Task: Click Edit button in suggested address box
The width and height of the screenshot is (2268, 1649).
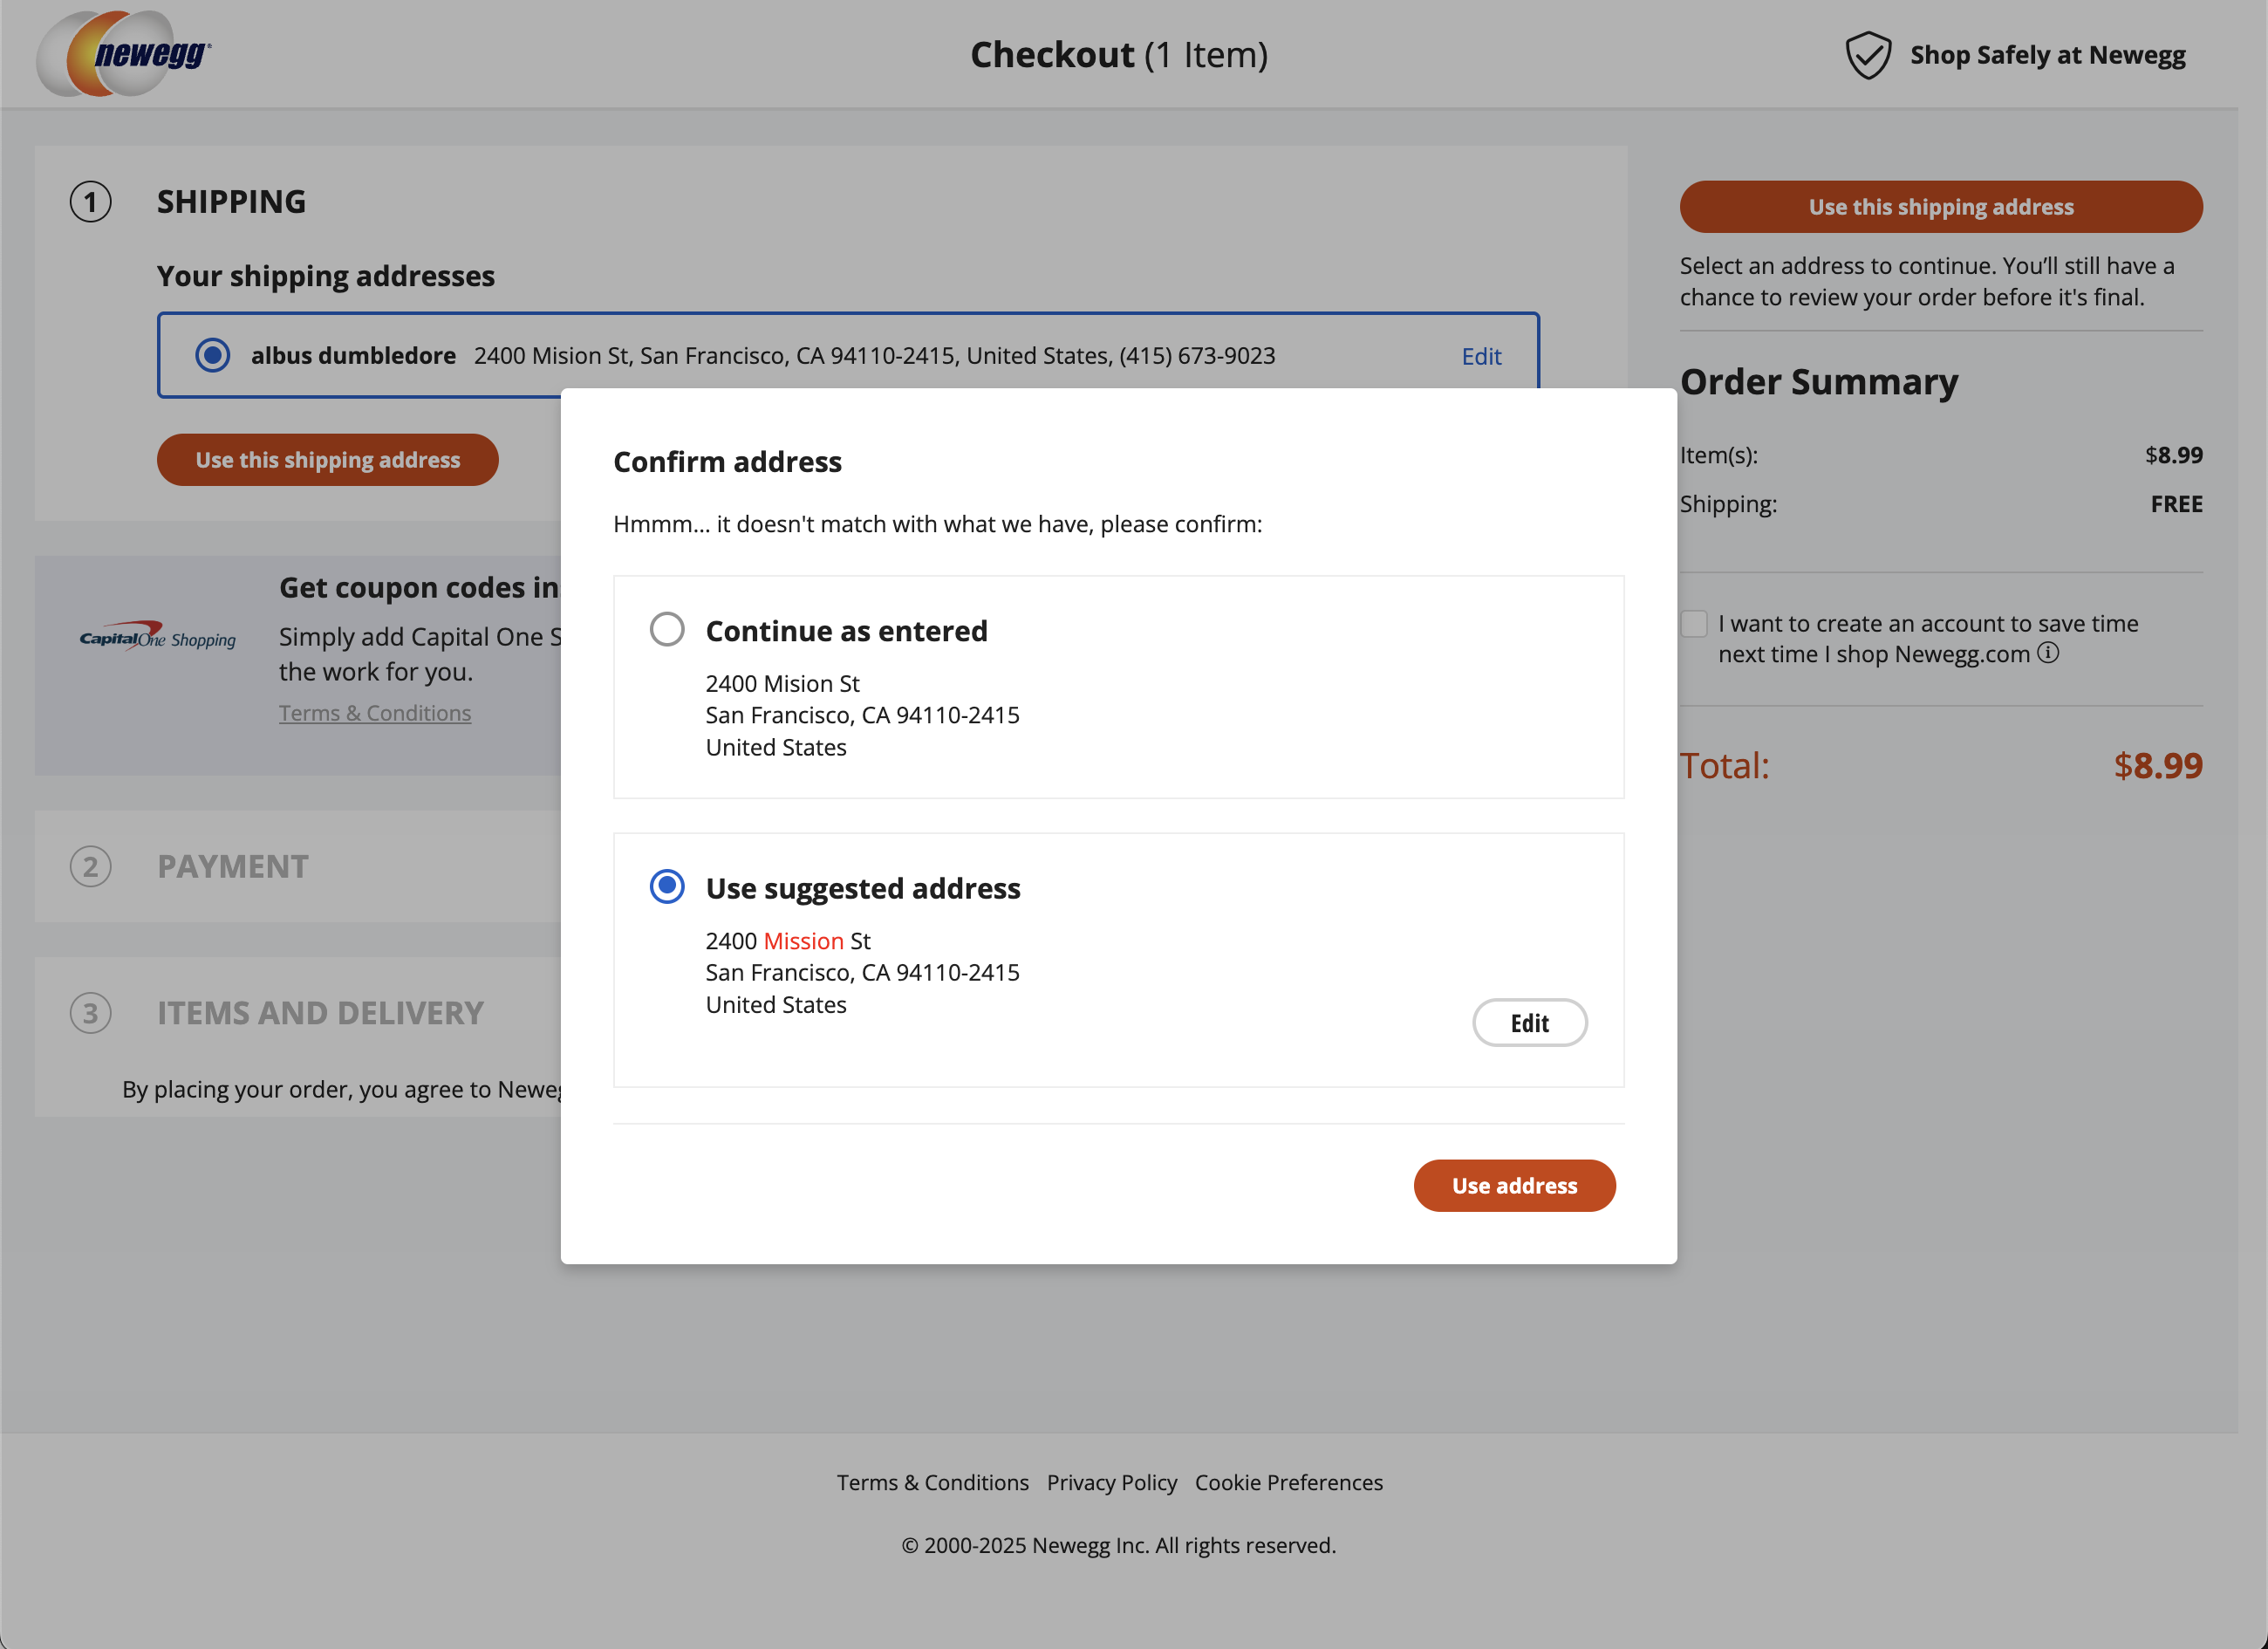Action: click(1529, 1023)
